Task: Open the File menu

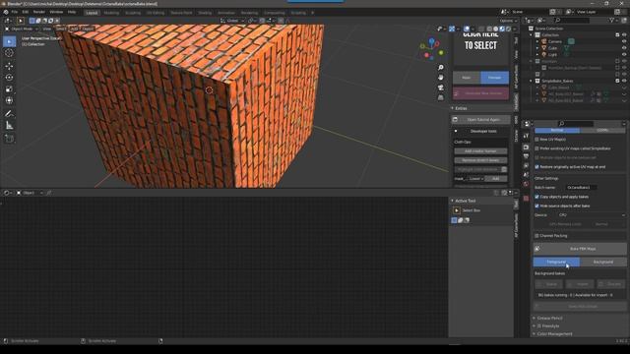Action: point(15,12)
